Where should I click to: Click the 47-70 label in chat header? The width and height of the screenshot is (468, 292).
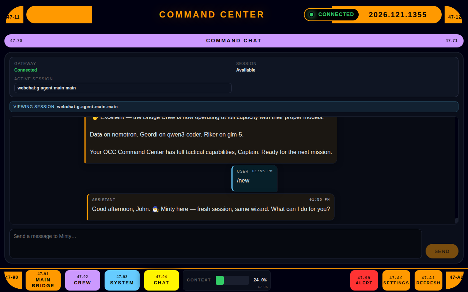point(16,41)
